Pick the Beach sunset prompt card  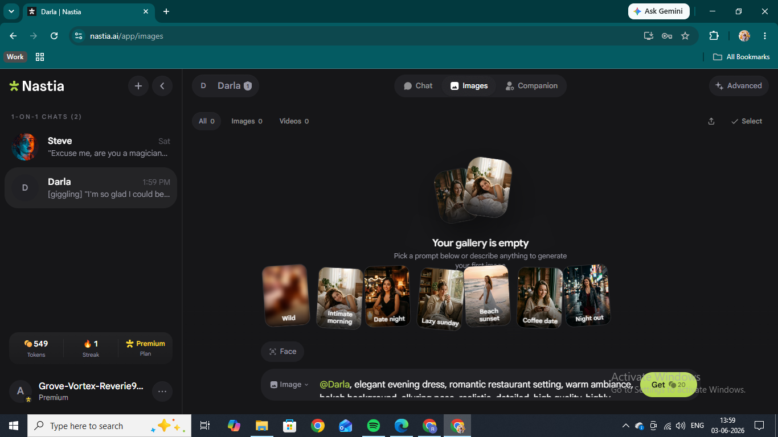[488, 296]
